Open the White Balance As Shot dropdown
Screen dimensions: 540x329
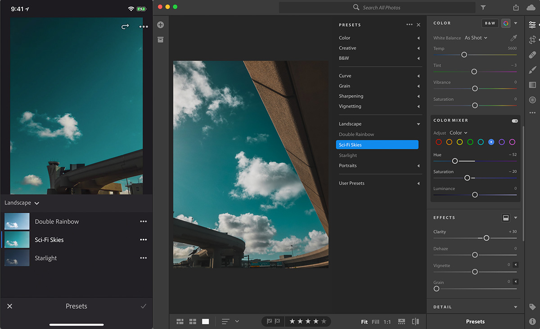(x=476, y=38)
